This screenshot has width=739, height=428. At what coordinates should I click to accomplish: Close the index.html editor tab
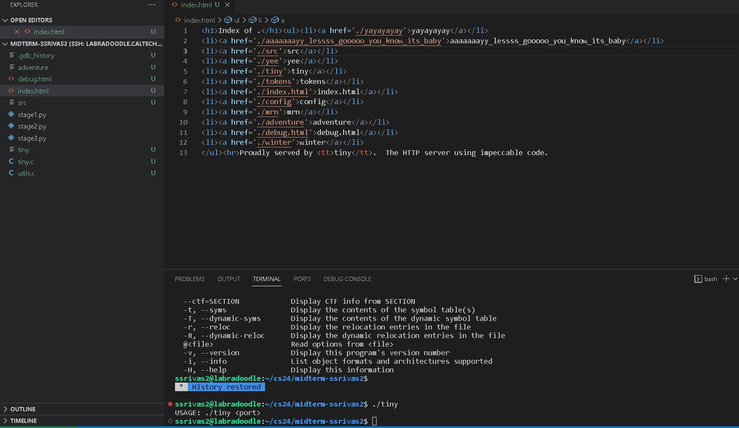[x=227, y=5]
